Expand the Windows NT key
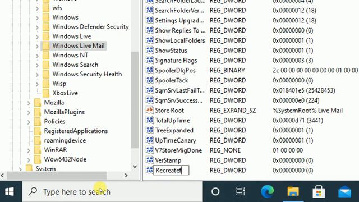 pos(37,56)
